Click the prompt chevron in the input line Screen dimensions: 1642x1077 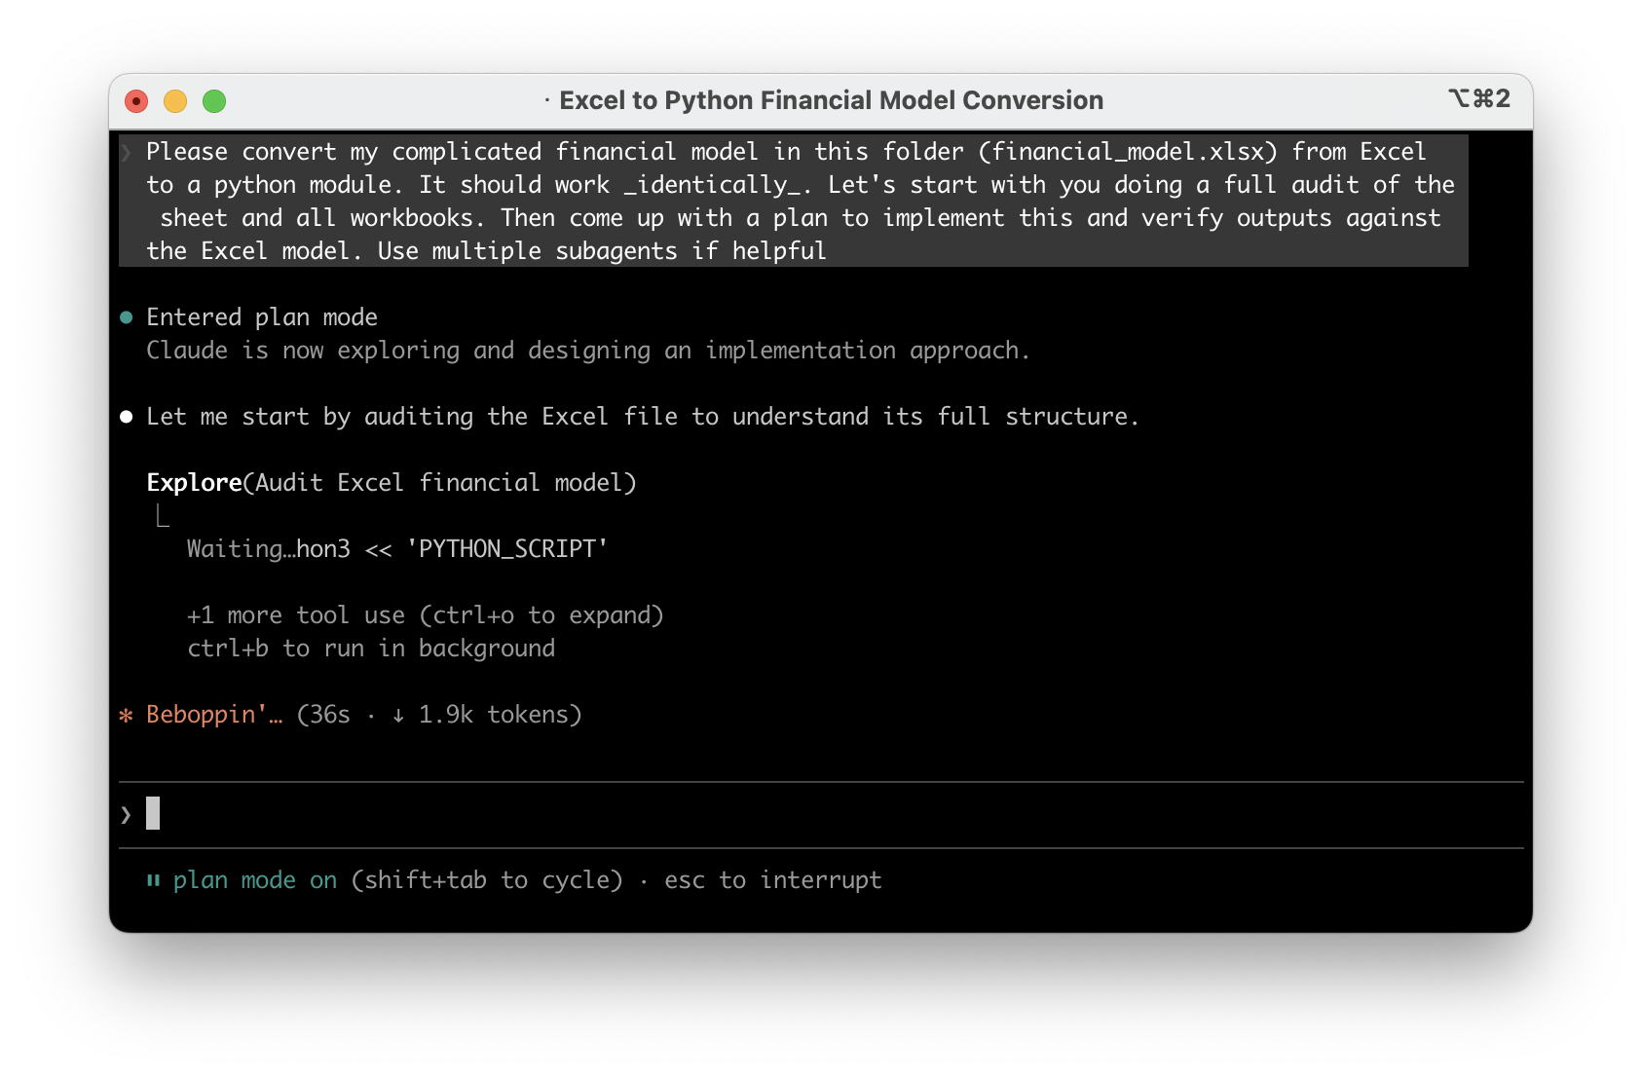[125, 814]
